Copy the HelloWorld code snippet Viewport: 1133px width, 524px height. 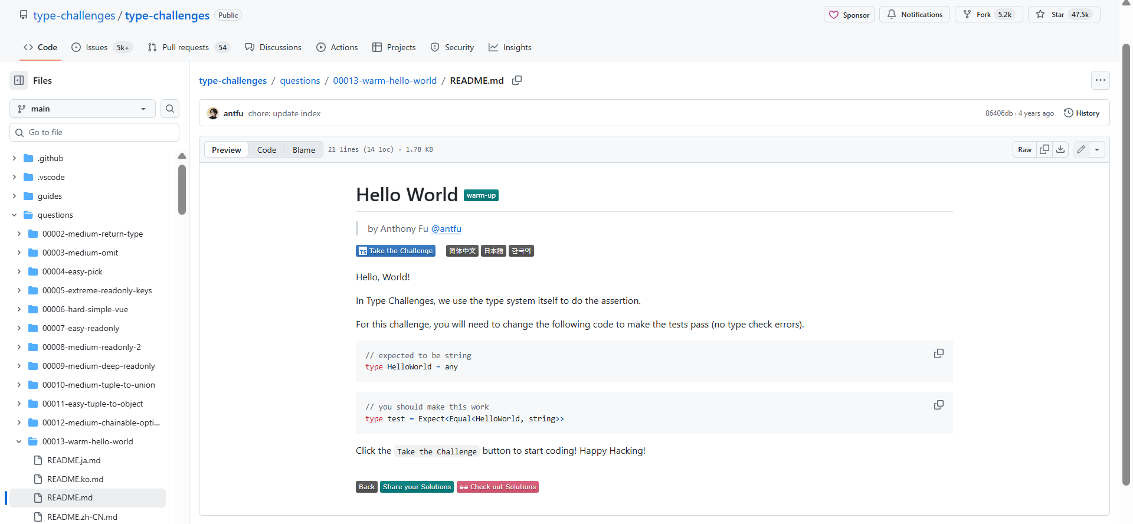point(938,353)
